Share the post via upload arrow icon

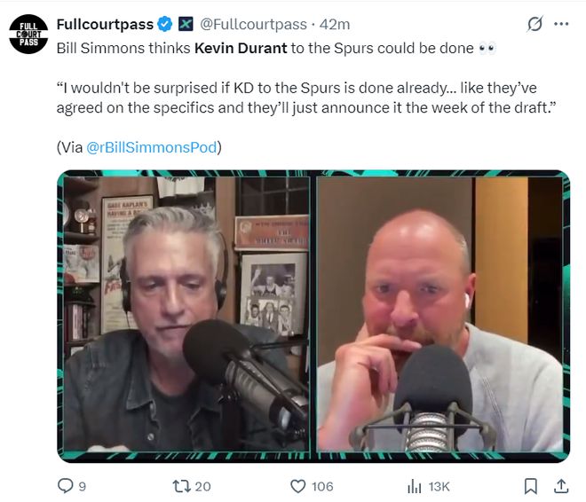[561, 486]
